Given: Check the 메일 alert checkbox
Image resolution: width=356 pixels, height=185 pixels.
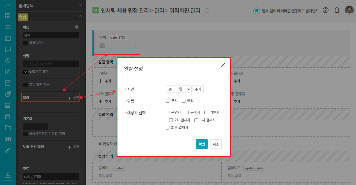Looking at the screenshot, I should coord(184,101).
